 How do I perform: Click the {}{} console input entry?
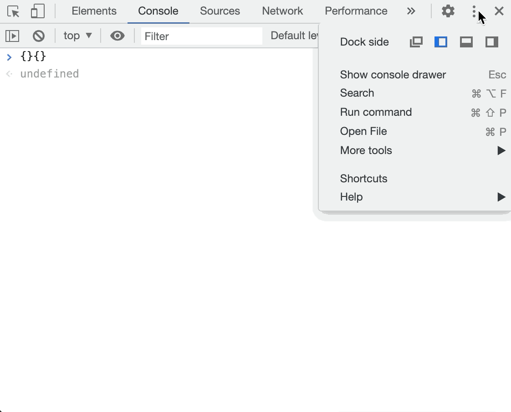(33, 57)
